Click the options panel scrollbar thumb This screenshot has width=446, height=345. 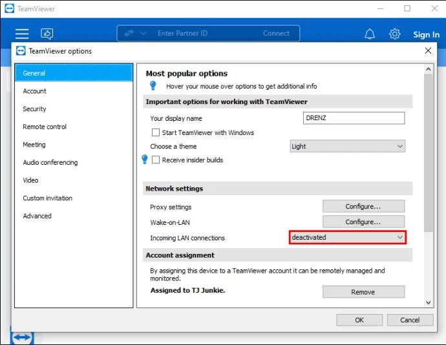429,152
